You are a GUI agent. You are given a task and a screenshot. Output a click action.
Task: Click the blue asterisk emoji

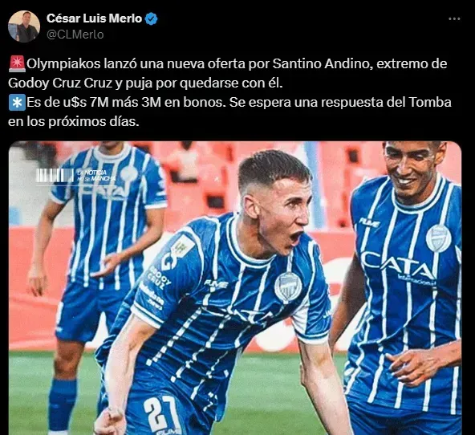coord(17,103)
